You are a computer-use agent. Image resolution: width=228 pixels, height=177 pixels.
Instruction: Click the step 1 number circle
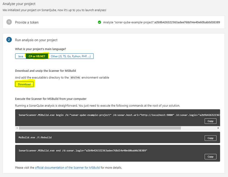tap(9, 22)
